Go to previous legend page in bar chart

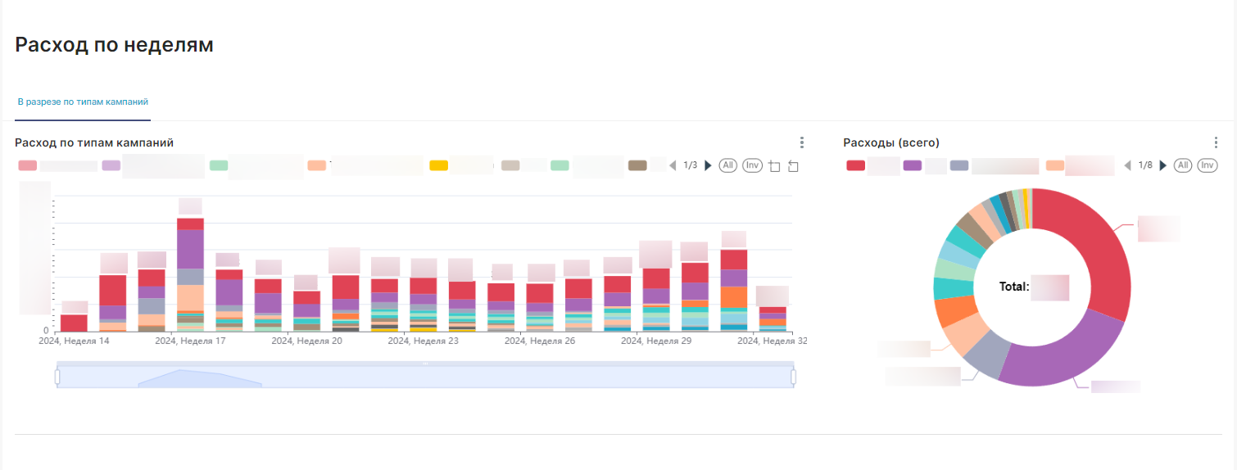[x=673, y=165]
